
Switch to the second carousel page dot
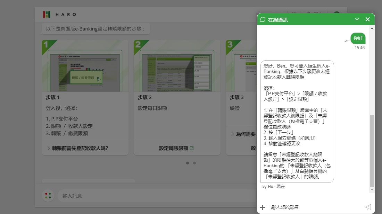(x=194, y=163)
